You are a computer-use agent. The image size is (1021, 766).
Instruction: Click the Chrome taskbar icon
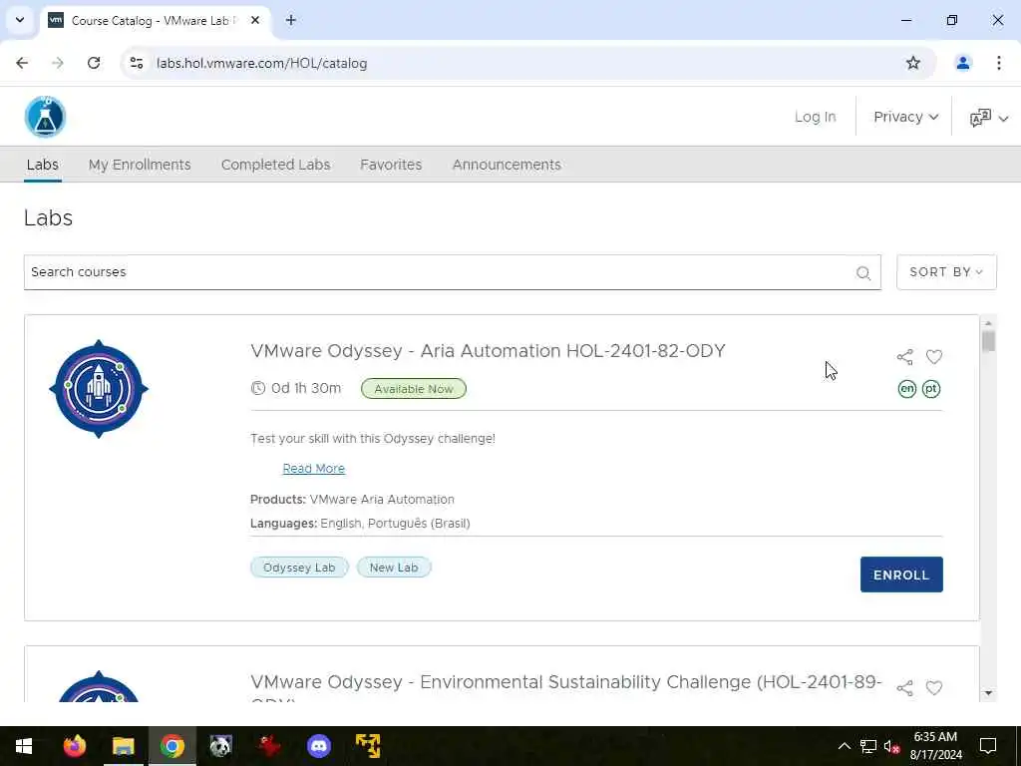[171, 746]
